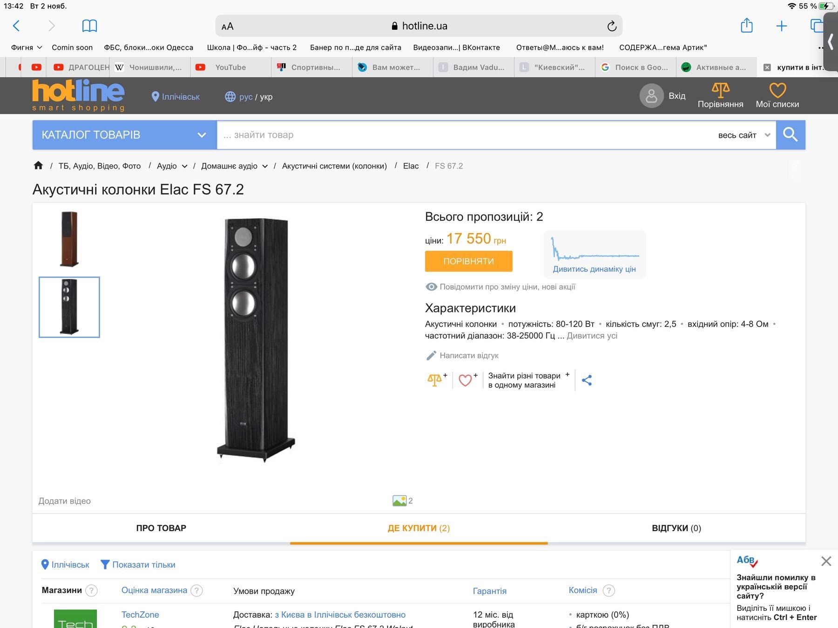Open the Safari share sheet icon

(747, 25)
